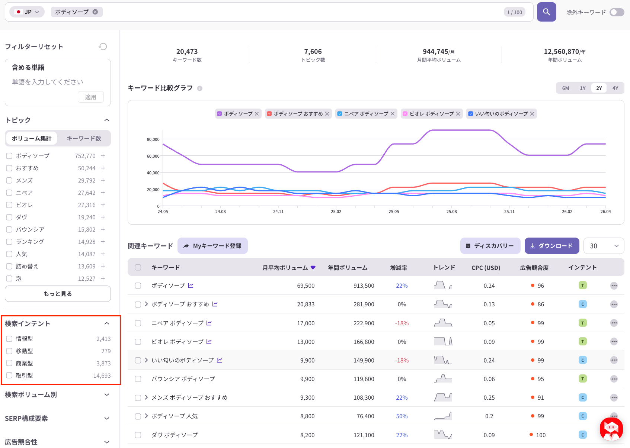The image size is (630, 448).
Task: Open the JP country dropdown
Action: 27,12
